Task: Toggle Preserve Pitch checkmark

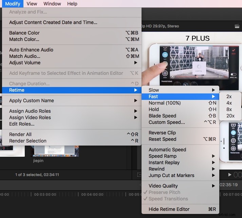Action: [180, 193]
